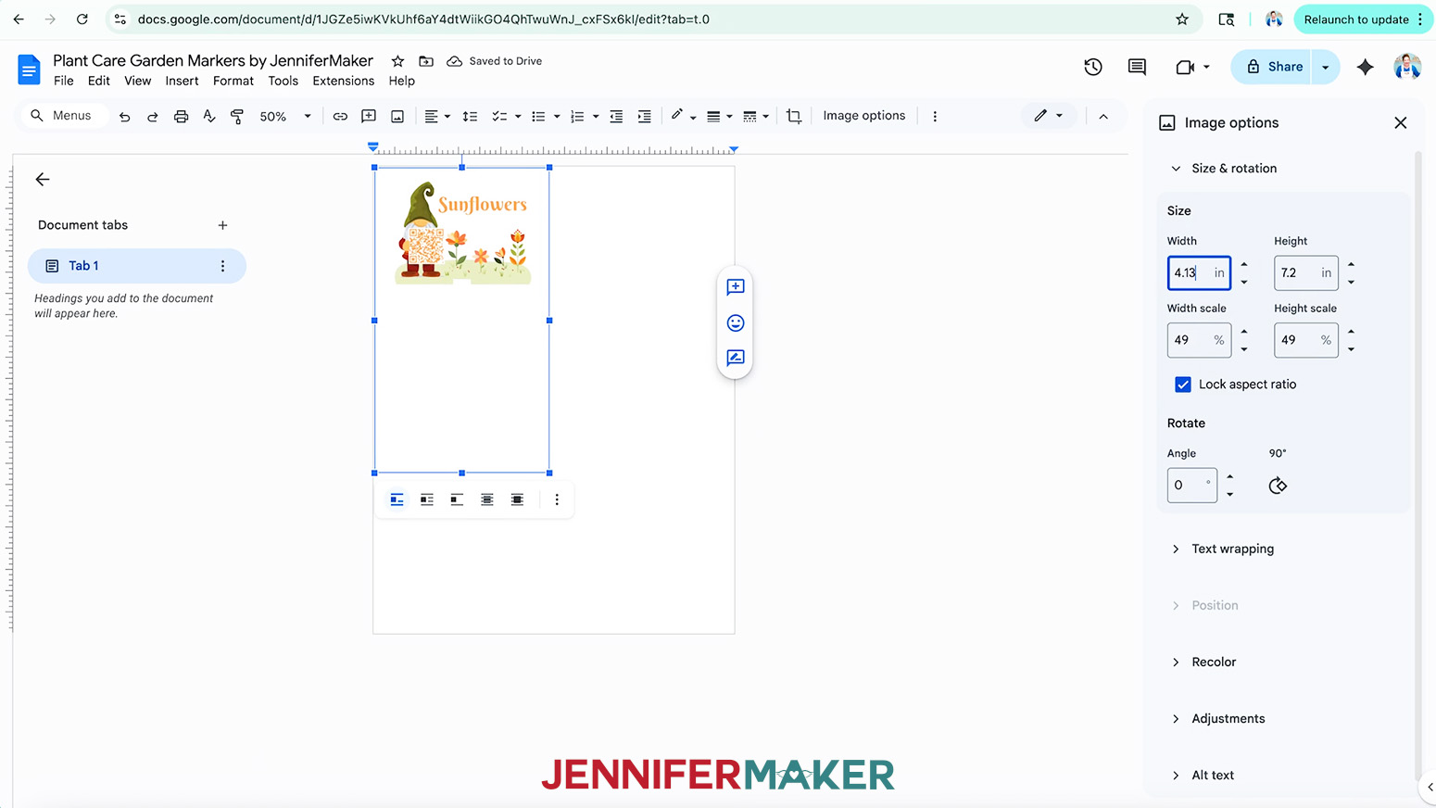Open the File menu

64,81
